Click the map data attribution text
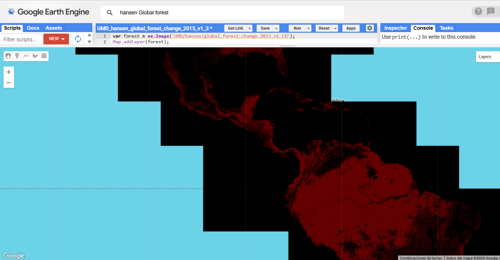The image size is (500, 260). [472, 258]
